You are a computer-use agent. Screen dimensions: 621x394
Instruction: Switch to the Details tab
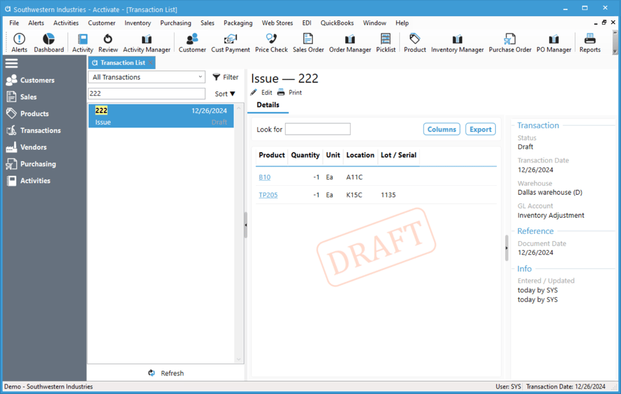point(268,105)
